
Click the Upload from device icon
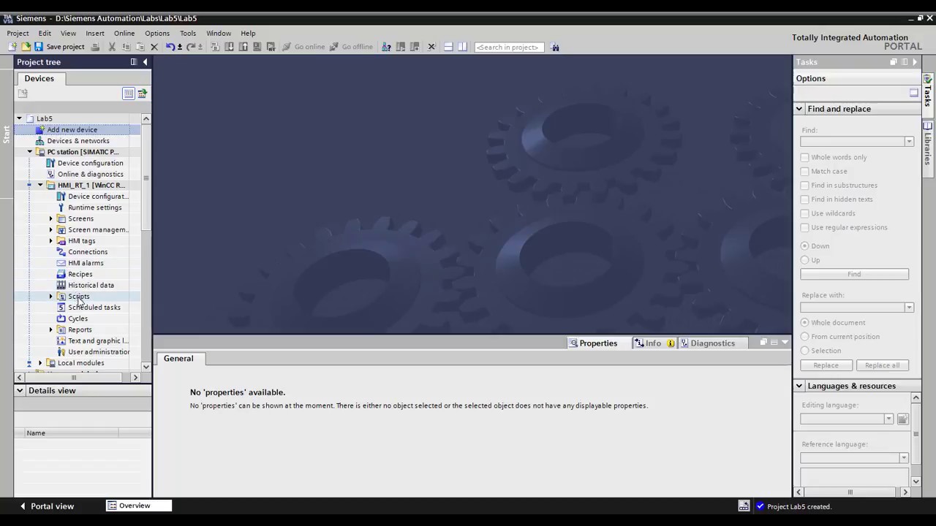coord(243,47)
